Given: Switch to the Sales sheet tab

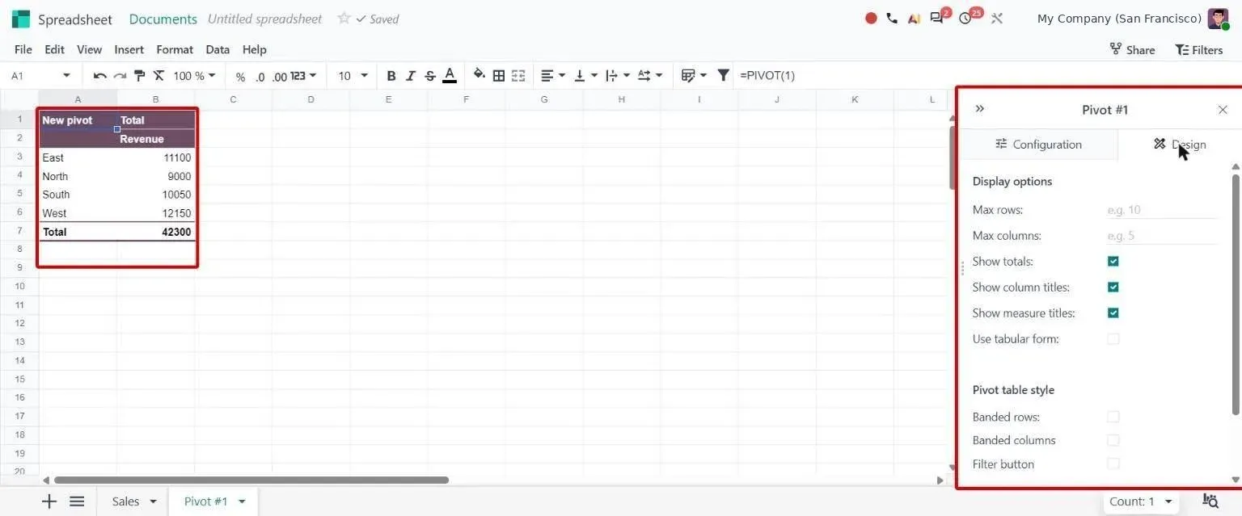Looking at the screenshot, I should tap(125, 501).
